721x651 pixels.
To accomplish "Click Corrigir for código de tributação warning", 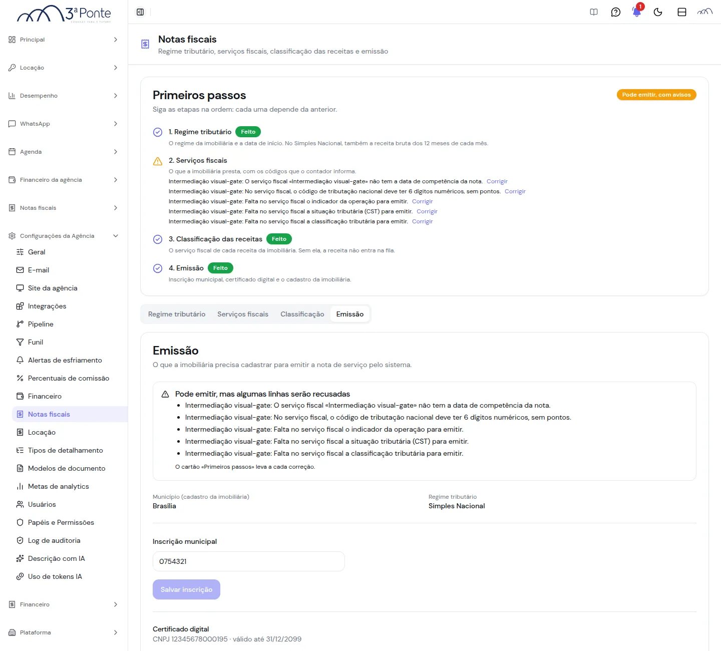I will point(515,191).
